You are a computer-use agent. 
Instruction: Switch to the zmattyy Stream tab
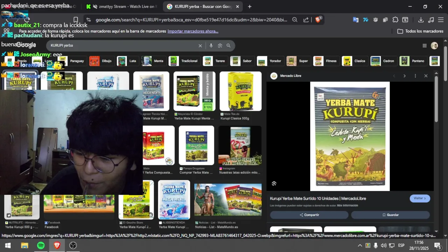(x=123, y=6)
